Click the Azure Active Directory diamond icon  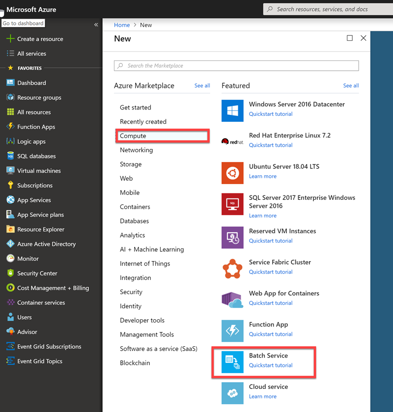[10, 244]
